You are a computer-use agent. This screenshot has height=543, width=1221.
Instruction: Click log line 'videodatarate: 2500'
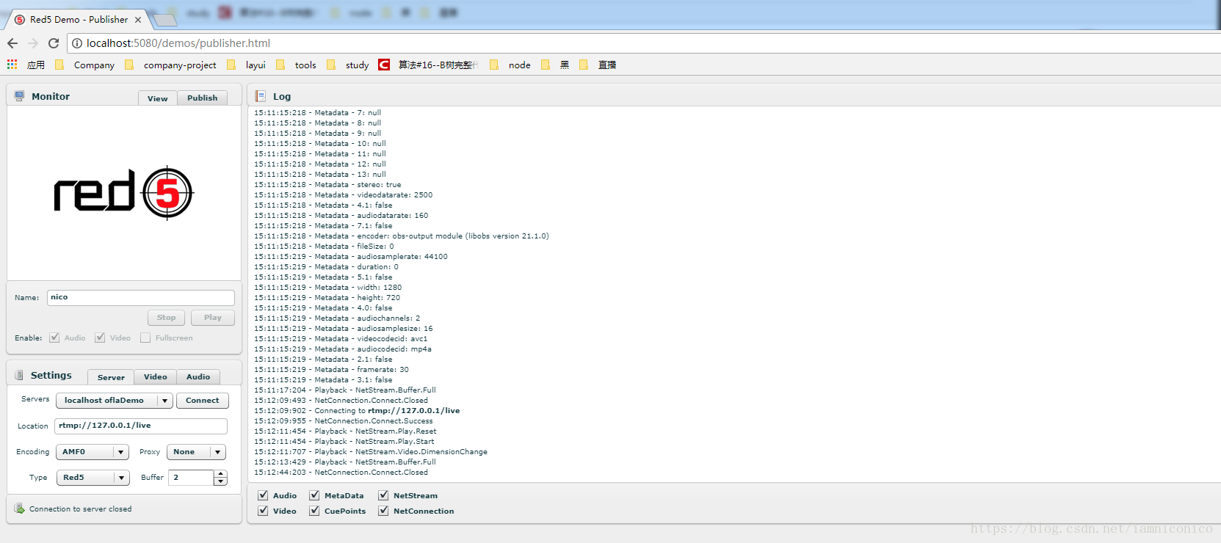(x=344, y=195)
